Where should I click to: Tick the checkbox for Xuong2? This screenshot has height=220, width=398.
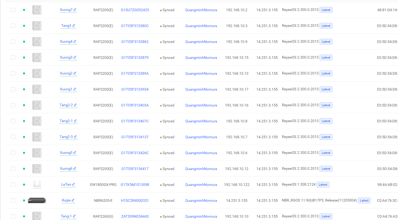tap(13, 73)
